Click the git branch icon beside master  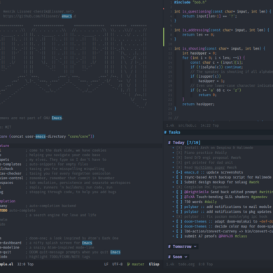(x=129, y=264)
